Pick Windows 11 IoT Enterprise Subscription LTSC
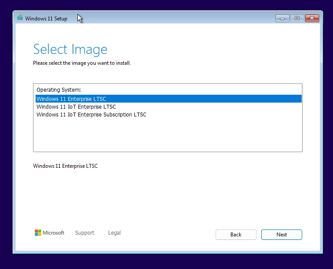This screenshot has height=269, width=333. [x=169, y=114]
